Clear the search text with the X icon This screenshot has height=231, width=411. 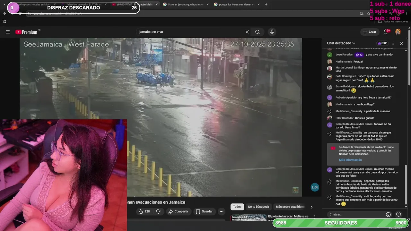tap(247, 32)
